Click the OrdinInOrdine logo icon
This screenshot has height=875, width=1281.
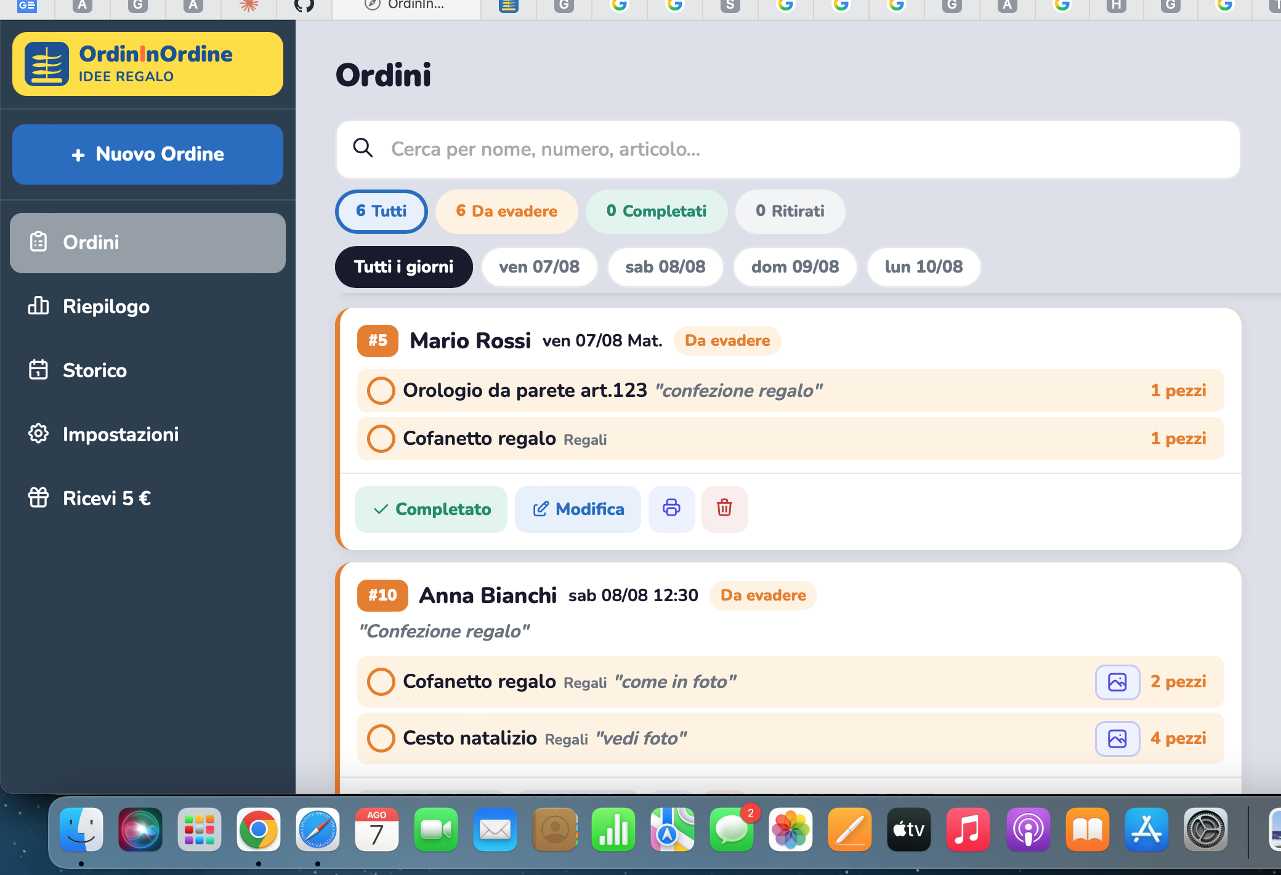47,64
